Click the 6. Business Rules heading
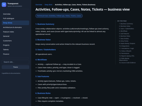 (43, 93)
